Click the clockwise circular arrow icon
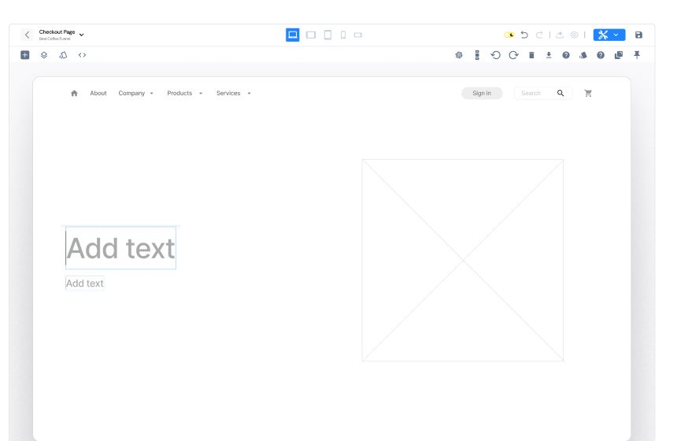 [x=513, y=55]
